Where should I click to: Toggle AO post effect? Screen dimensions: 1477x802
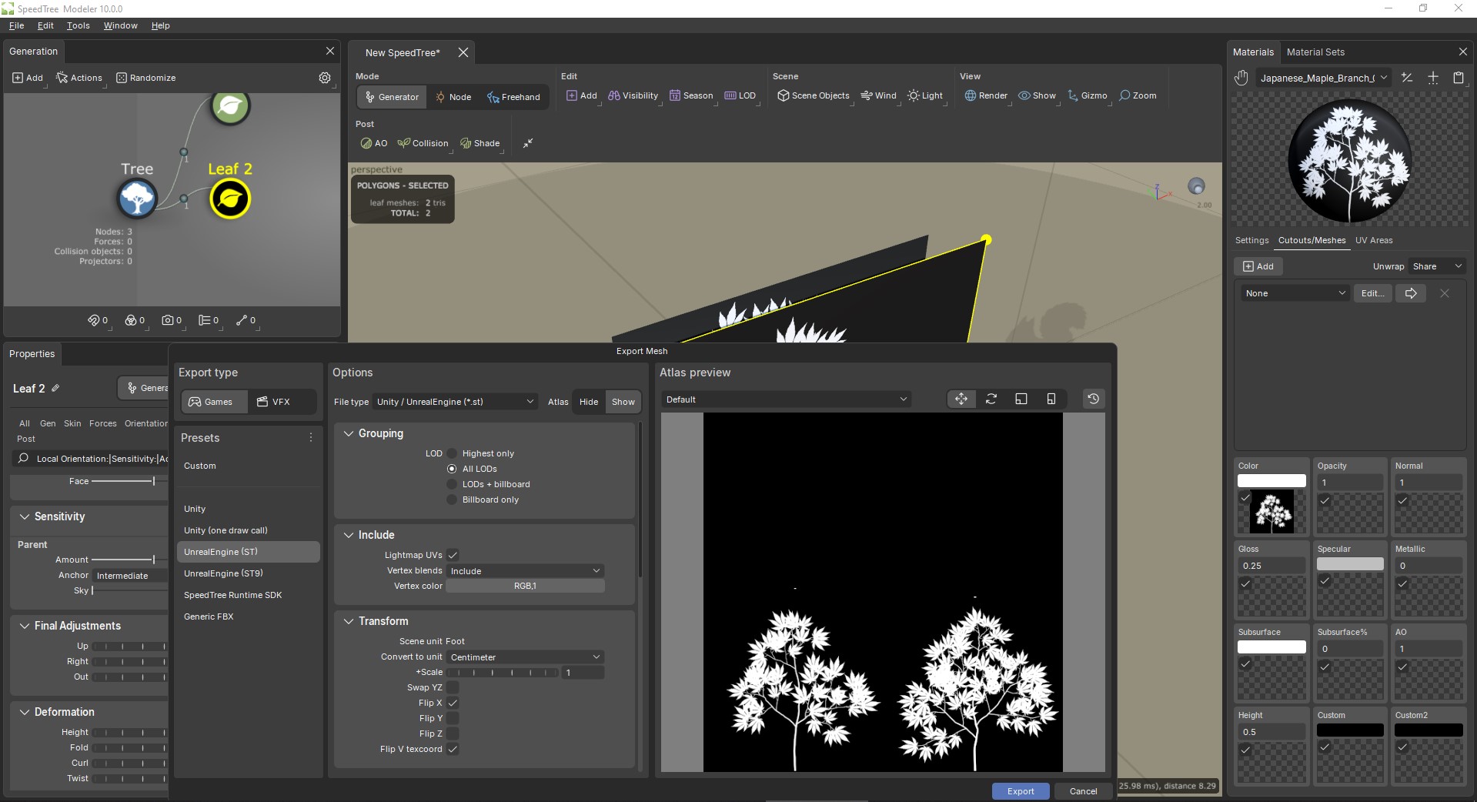[374, 143]
